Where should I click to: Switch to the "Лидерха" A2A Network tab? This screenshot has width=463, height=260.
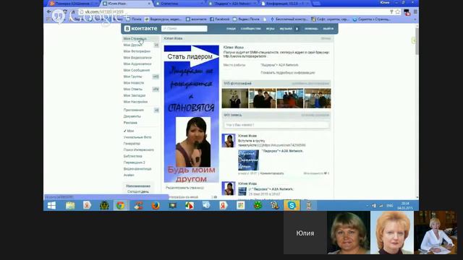pyautogui.click(x=233, y=4)
